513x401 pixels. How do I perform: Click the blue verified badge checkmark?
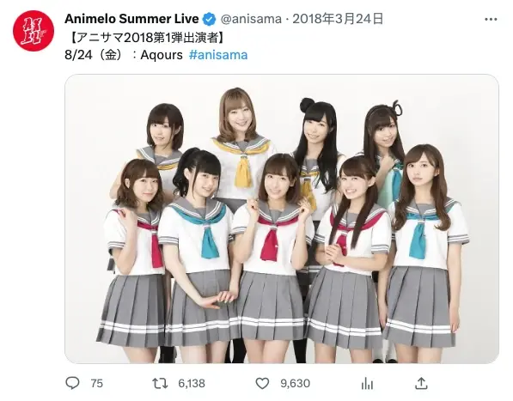click(x=209, y=19)
